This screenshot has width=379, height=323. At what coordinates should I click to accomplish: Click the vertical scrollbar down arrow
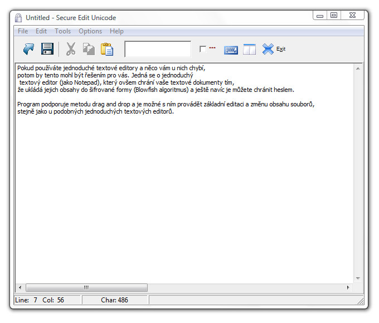tap(358, 278)
